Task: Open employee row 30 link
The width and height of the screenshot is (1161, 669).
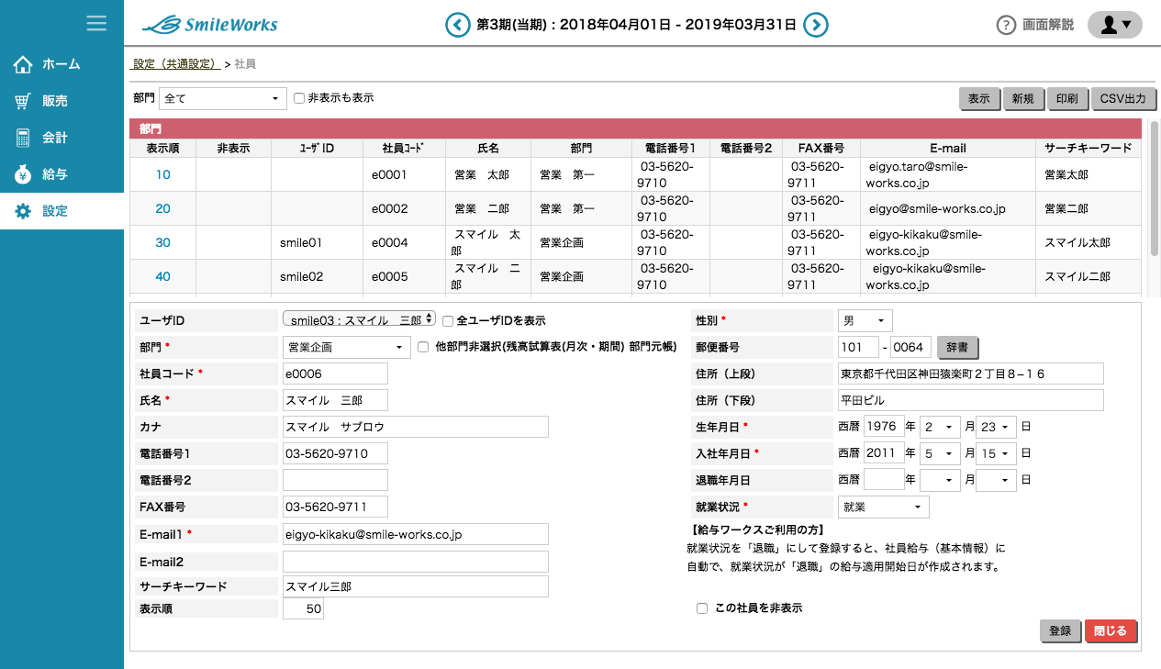Action: point(162,242)
